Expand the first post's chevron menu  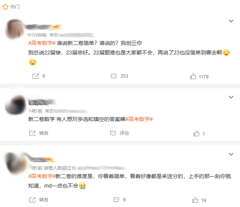pyautogui.click(x=231, y=21)
